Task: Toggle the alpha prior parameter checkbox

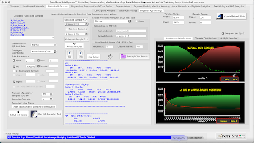Action: pos(14,60)
